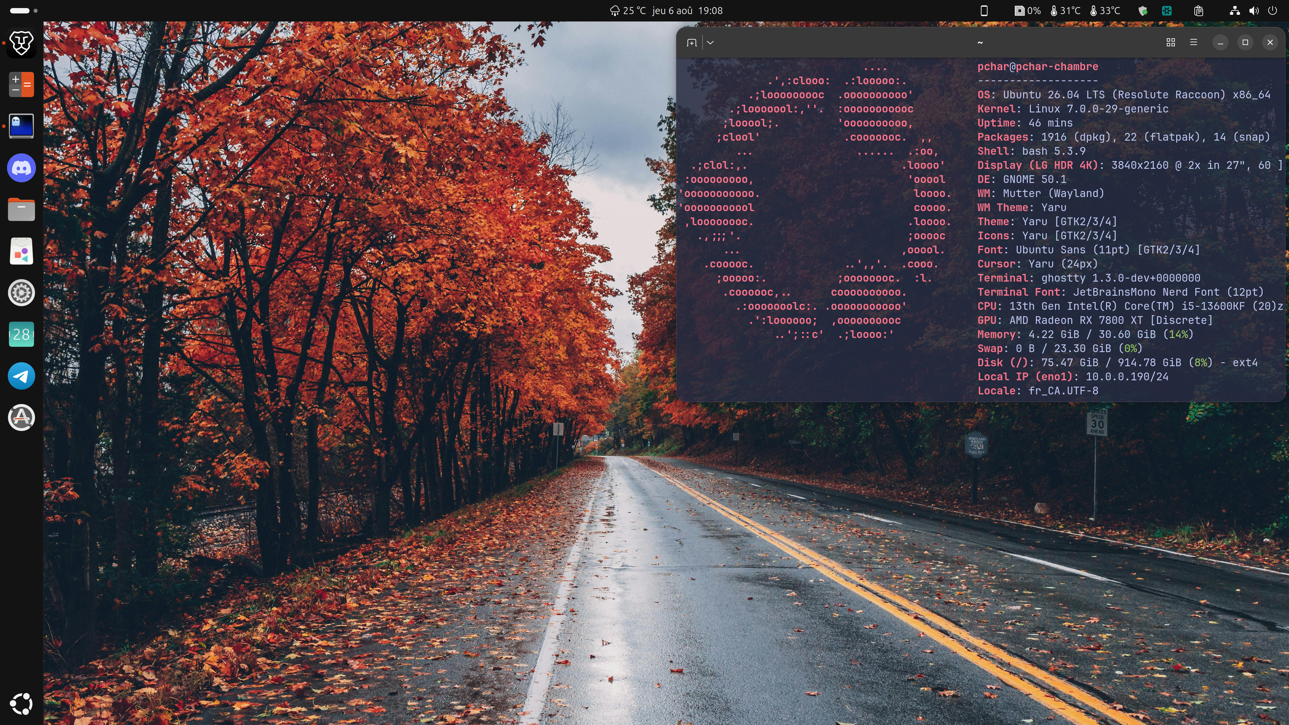The height and width of the screenshot is (725, 1289).
Task: Click the 'Locale: fr_CA.UTF-8' line
Action: [1038, 390]
